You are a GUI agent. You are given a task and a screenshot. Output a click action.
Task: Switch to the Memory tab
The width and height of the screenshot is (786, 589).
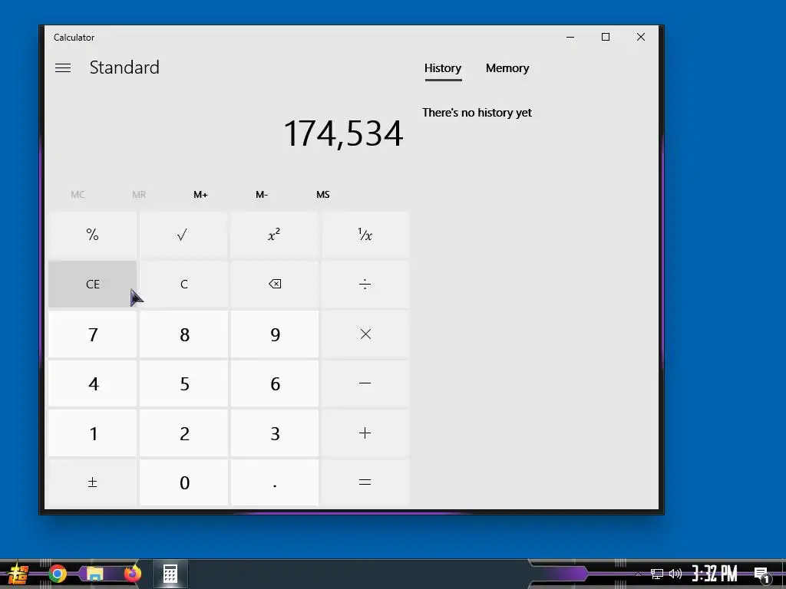tap(507, 68)
